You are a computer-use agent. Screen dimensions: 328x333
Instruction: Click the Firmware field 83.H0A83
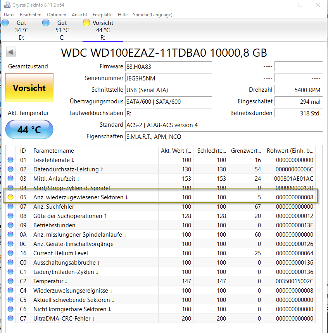(x=169, y=67)
